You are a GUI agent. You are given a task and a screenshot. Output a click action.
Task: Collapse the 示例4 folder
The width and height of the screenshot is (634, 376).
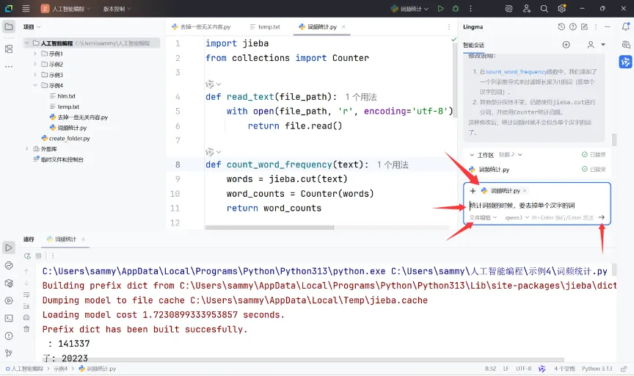pyautogui.click(x=34, y=85)
